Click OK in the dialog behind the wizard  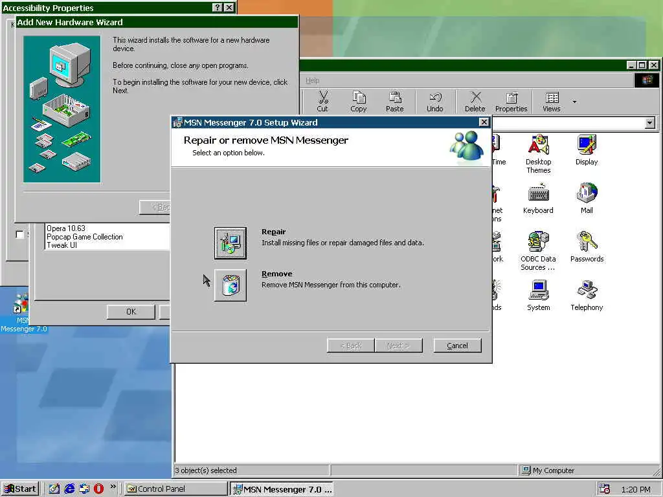point(131,311)
